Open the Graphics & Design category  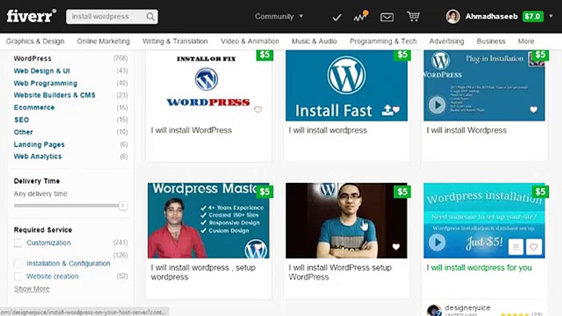pos(35,41)
